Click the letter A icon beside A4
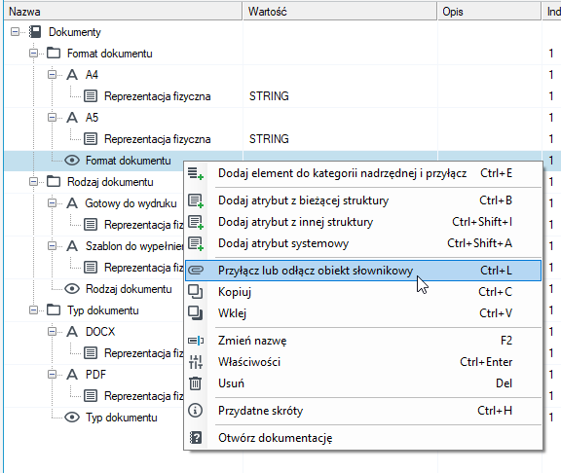The image size is (561, 473). 72,75
